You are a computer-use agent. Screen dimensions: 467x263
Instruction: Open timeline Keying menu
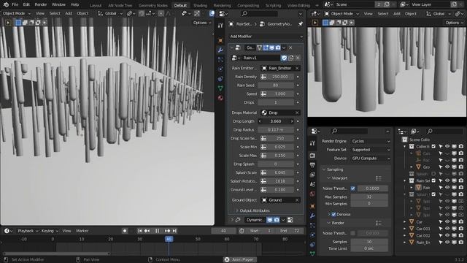[50, 231]
